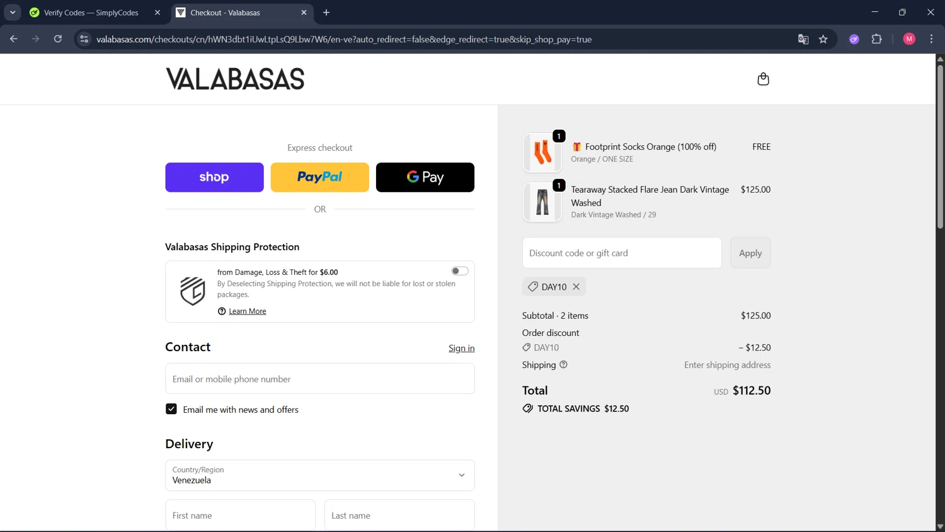The image size is (945, 532).
Task: View site information icon in address bar
Action: [x=84, y=39]
